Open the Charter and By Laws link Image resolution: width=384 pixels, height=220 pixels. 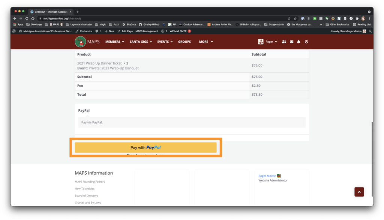coord(88,203)
